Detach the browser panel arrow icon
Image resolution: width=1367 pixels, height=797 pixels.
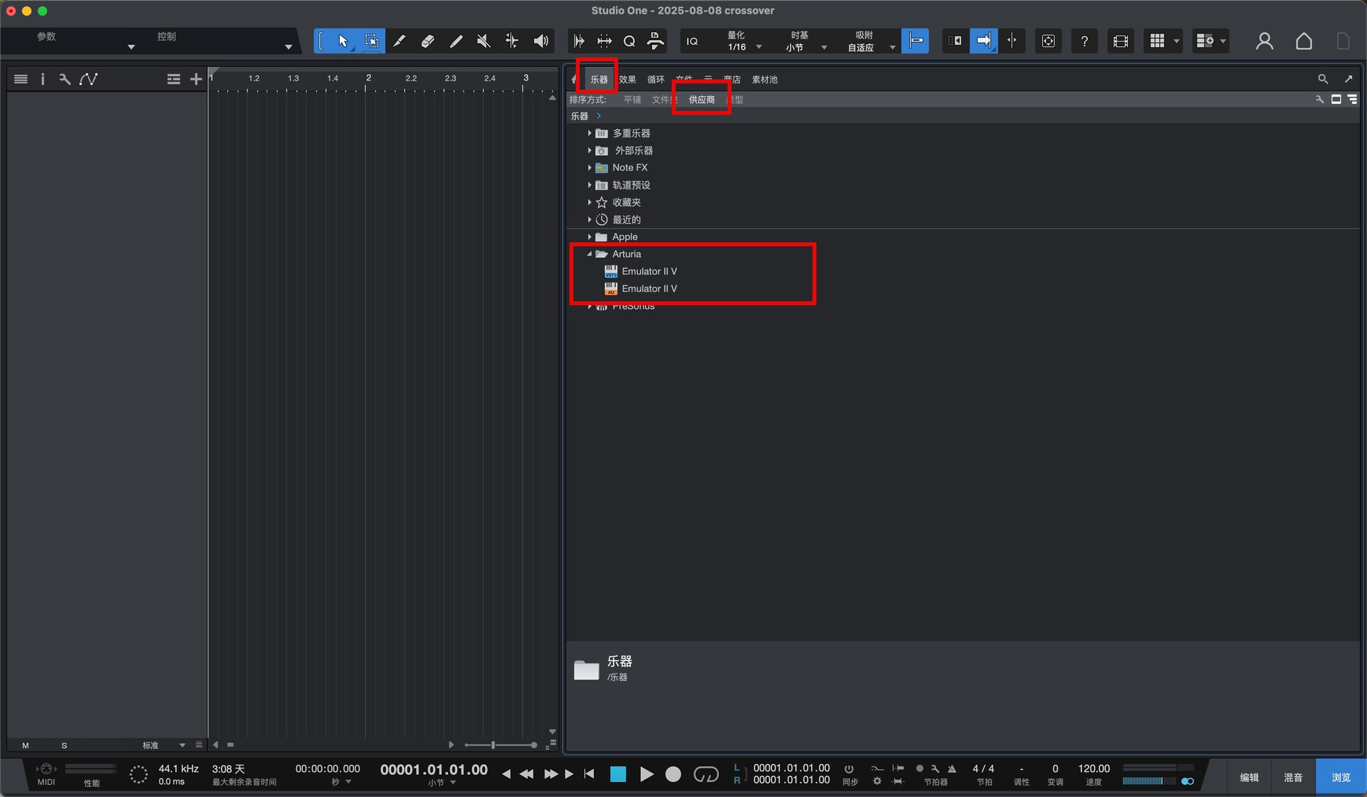(x=1348, y=79)
